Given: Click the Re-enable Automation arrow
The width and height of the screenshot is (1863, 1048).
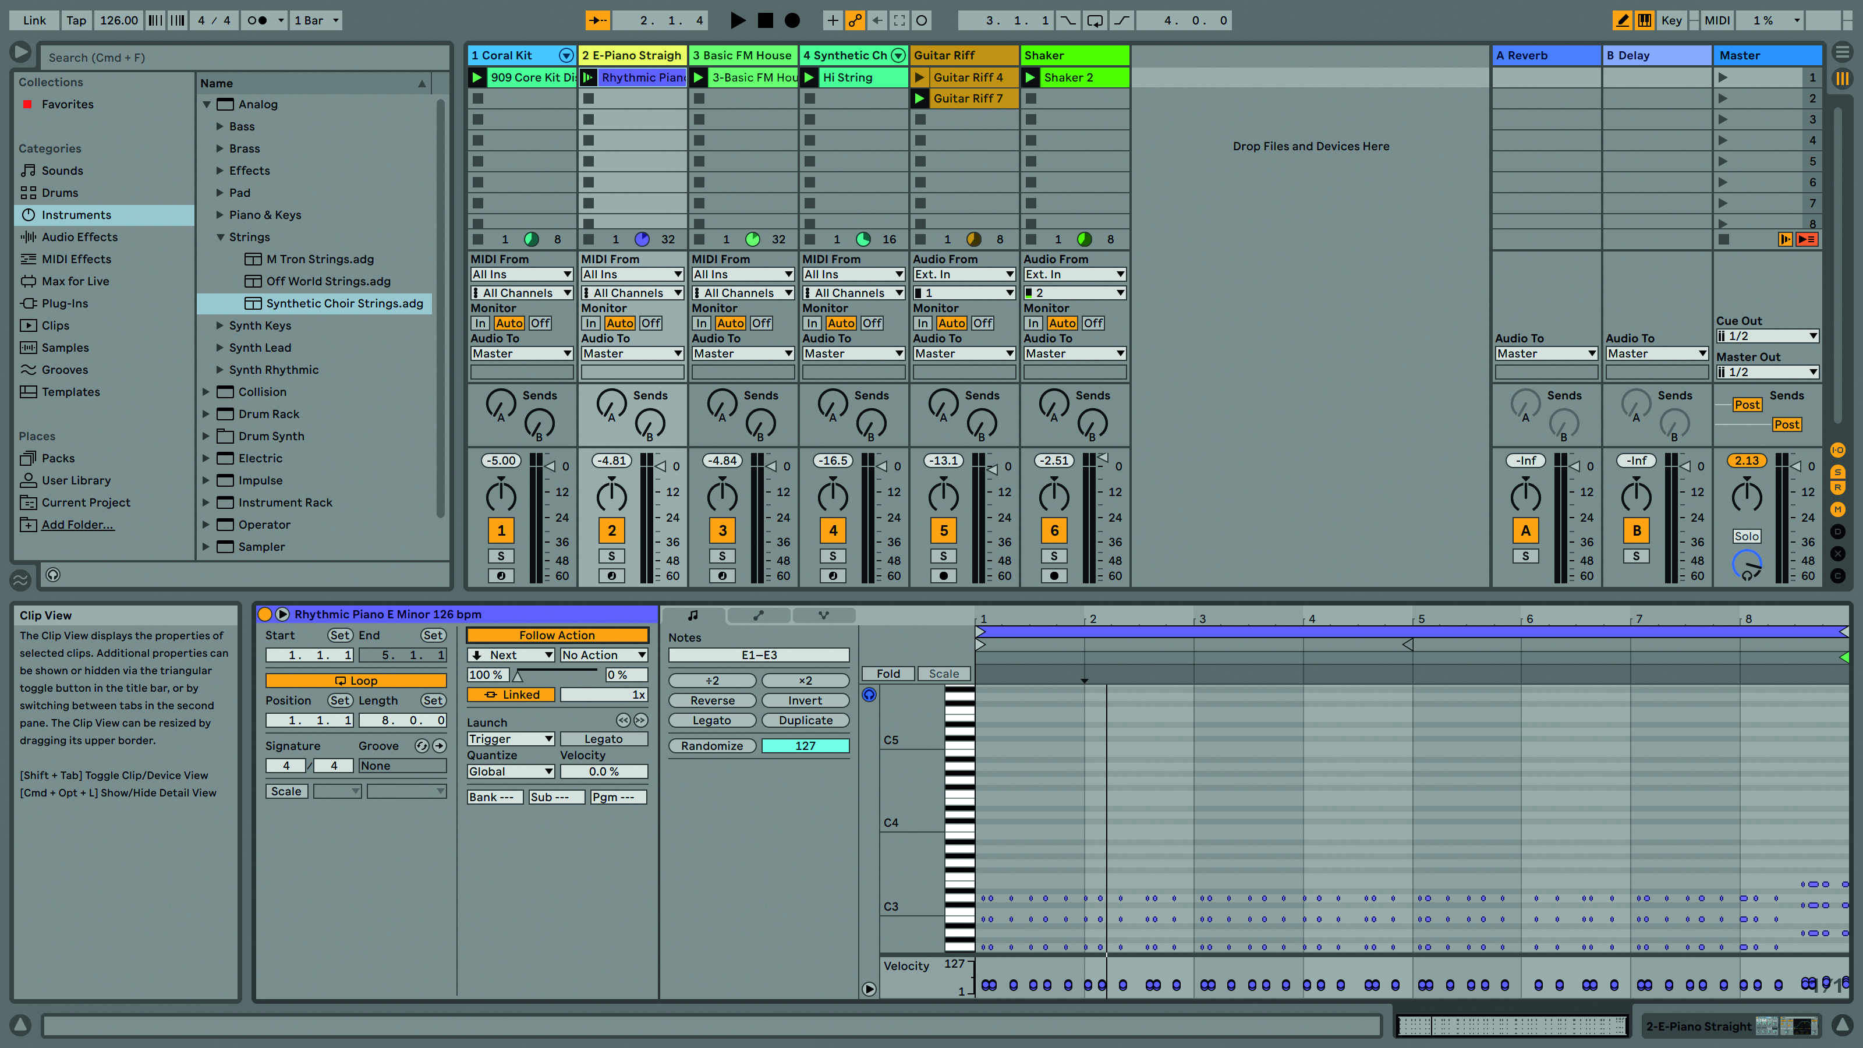Looking at the screenshot, I should (877, 20).
